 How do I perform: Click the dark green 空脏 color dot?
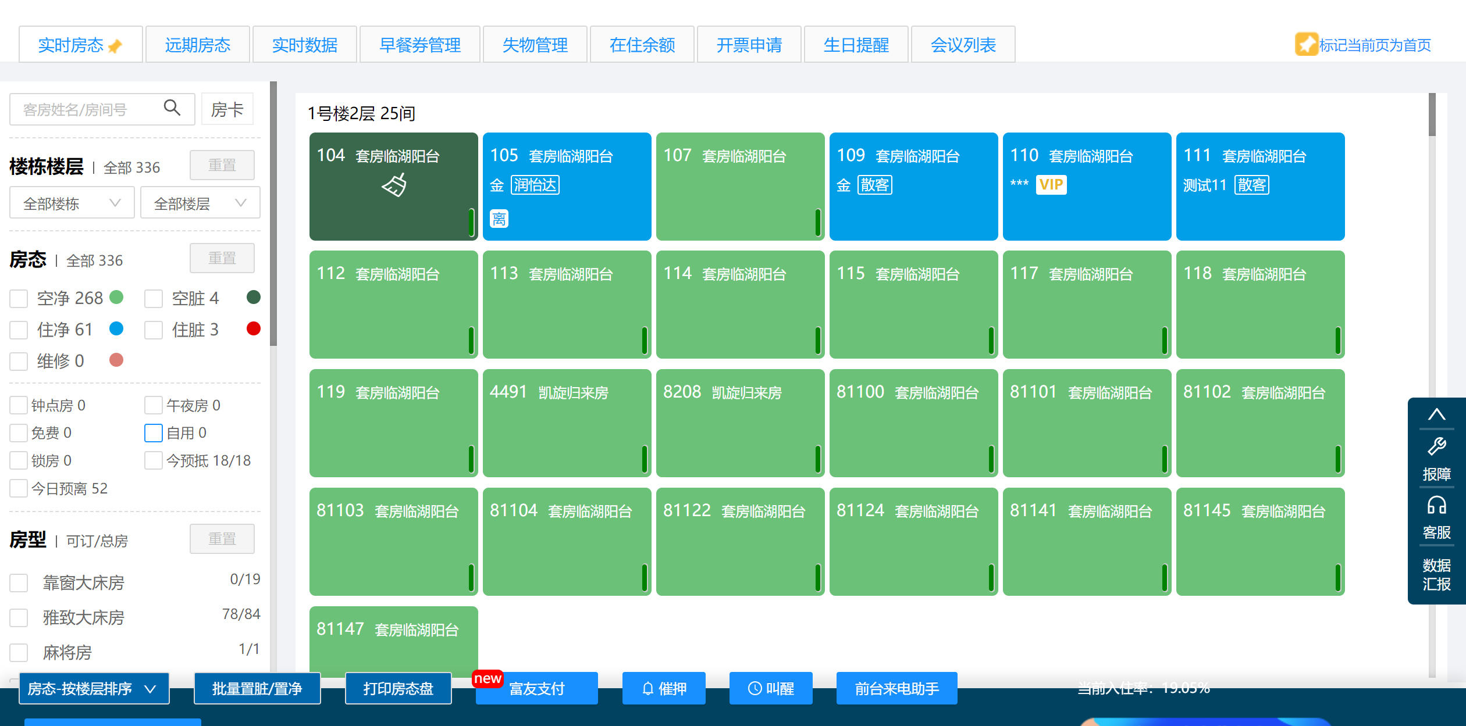[254, 297]
